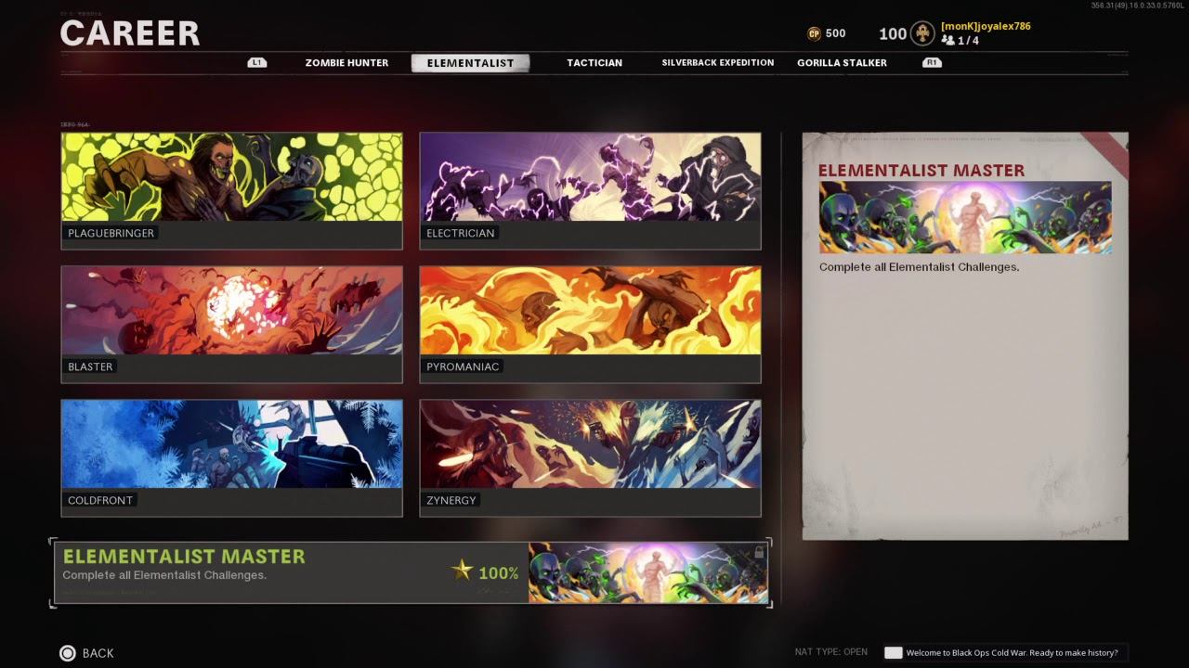Click the 500 COD Points balance
Screen dimensions: 1189x668
tap(835, 33)
